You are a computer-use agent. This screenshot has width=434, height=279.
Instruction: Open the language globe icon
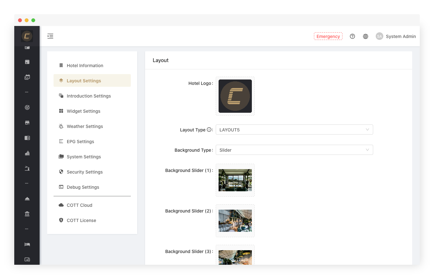pyautogui.click(x=366, y=36)
